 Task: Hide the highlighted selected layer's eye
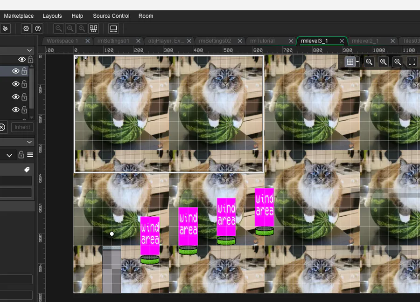[16, 71]
